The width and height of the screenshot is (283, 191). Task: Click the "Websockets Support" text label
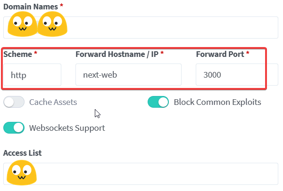67,128
